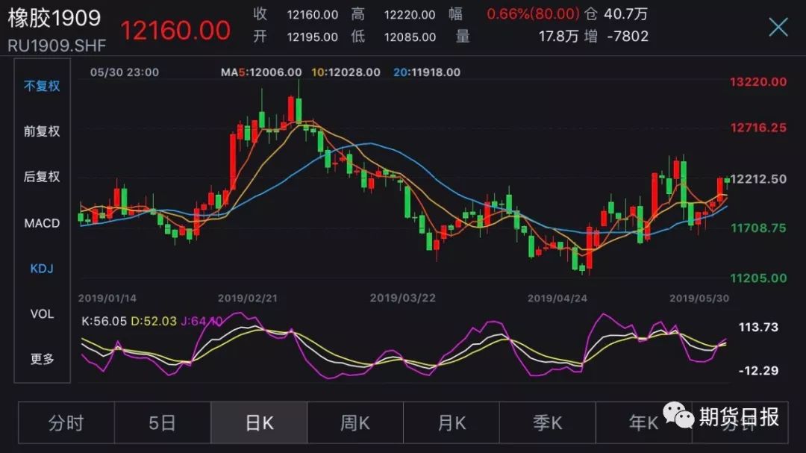Viewport: 806px width, 453px height.
Task: Click the 2019/02/21 date axis label
Action: click(248, 298)
